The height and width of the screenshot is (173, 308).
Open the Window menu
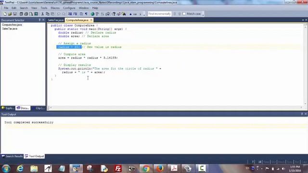click(83, 8)
